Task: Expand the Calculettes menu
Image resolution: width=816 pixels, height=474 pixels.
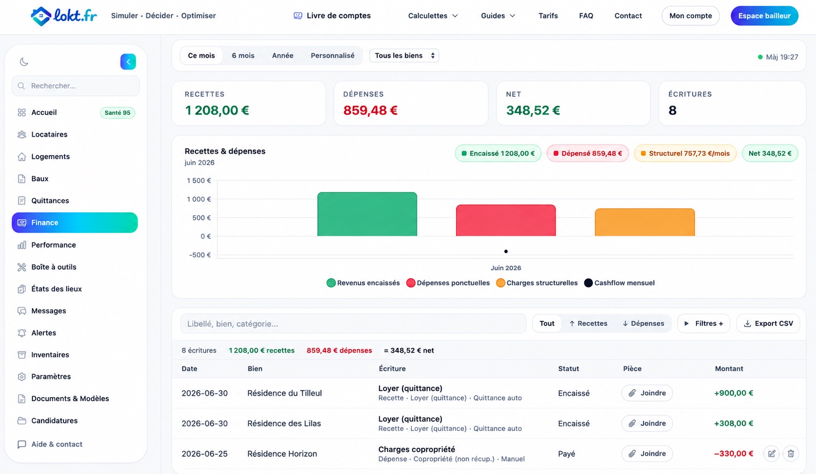Action: pyautogui.click(x=433, y=16)
